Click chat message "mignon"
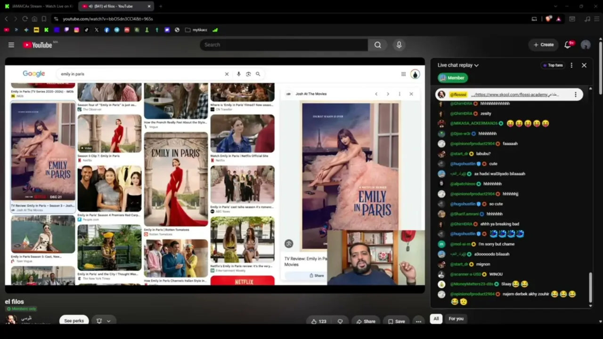The image size is (603, 339). tap(483, 264)
